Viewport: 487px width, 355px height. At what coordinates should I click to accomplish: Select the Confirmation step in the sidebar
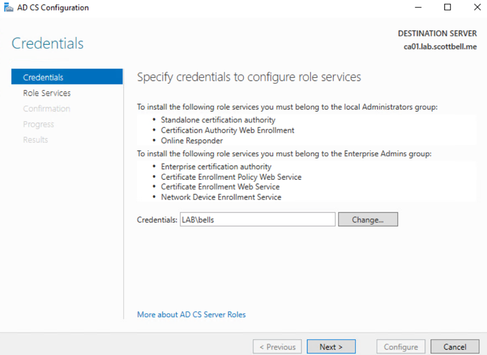point(46,109)
